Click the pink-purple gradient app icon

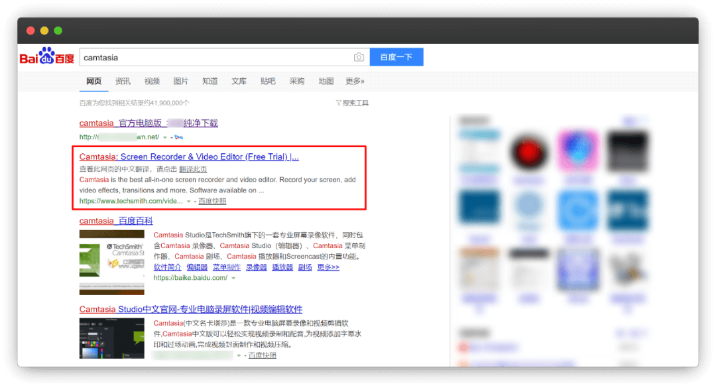[577, 151]
